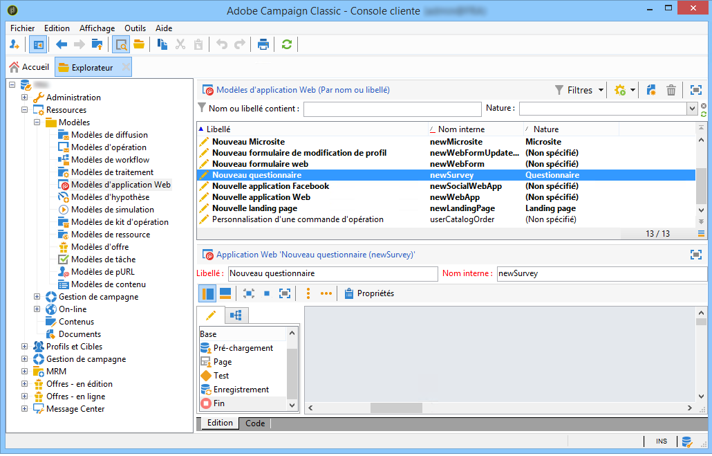Viewport: 712px width, 456px height.
Task: Select the Enregistrement activity
Action: click(243, 390)
